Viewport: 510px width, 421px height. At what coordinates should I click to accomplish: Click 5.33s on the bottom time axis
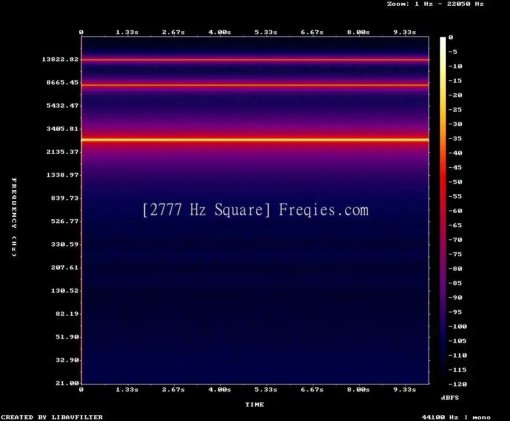pyautogui.click(x=266, y=389)
